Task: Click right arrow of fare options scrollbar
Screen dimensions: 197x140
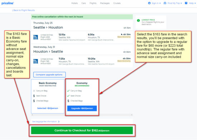Action: click(x=132, y=115)
